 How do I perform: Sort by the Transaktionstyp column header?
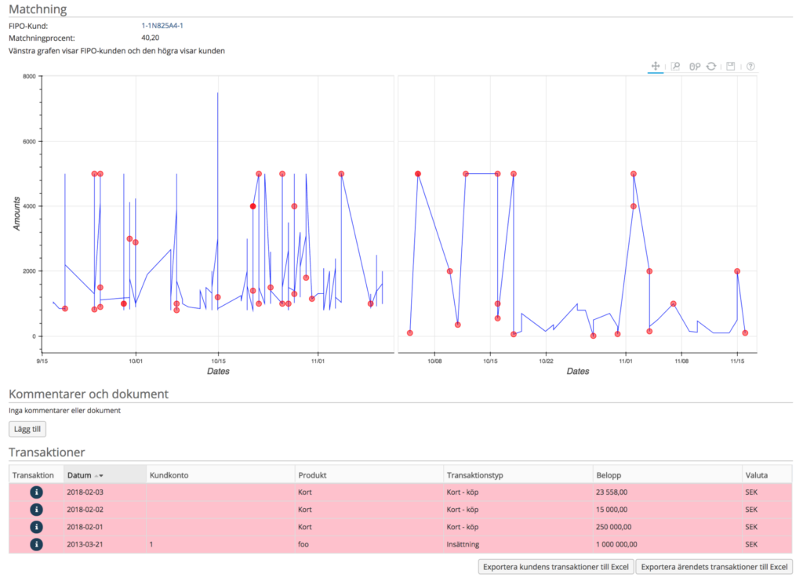[518, 475]
